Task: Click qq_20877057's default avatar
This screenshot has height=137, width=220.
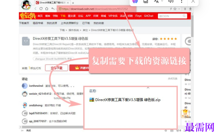Action: 25,121
